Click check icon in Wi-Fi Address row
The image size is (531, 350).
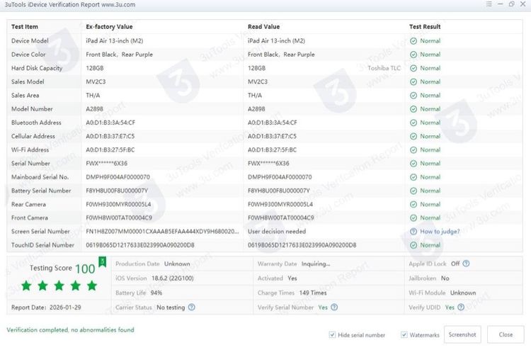click(x=413, y=149)
